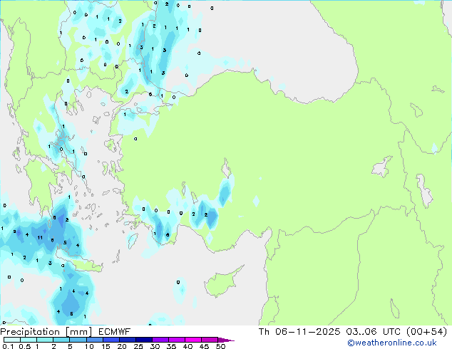Screen dimensions: 452x349
Task: Click the date "06-11-2025" text
Action: pyautogui.click(x=307, y=332)
